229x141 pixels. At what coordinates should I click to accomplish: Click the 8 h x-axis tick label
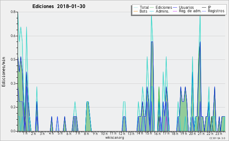[x=86, y=133]
